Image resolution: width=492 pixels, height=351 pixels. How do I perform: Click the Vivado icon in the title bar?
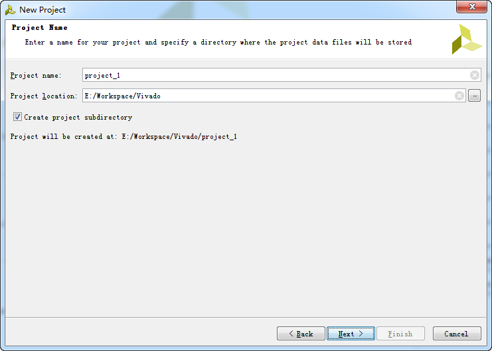11,10
